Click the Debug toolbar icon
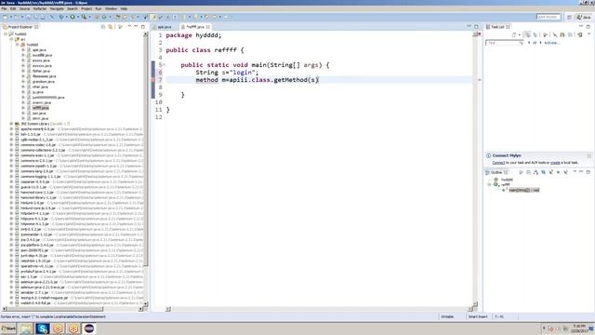 [61, 17]
